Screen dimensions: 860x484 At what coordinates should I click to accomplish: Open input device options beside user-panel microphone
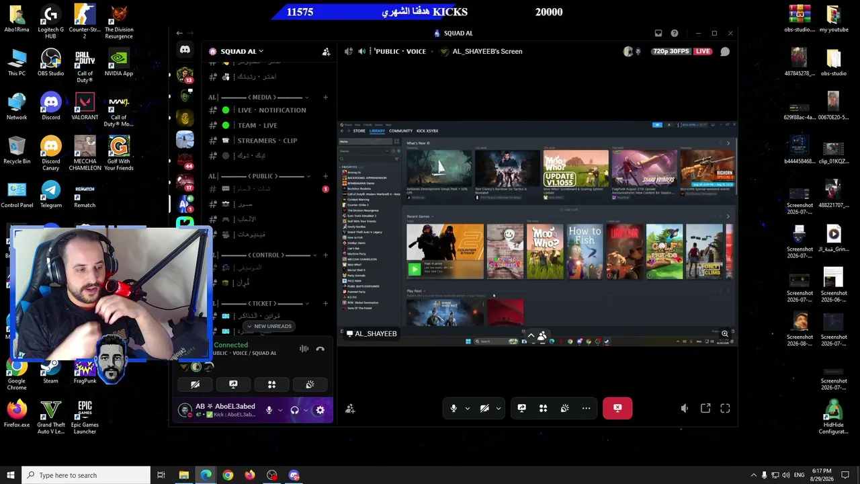(279, 410)
